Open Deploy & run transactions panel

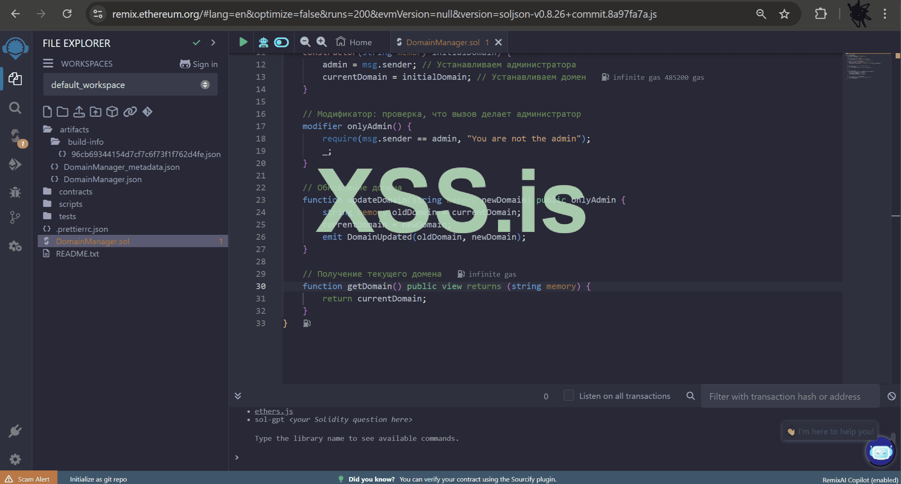click(15, 164)
